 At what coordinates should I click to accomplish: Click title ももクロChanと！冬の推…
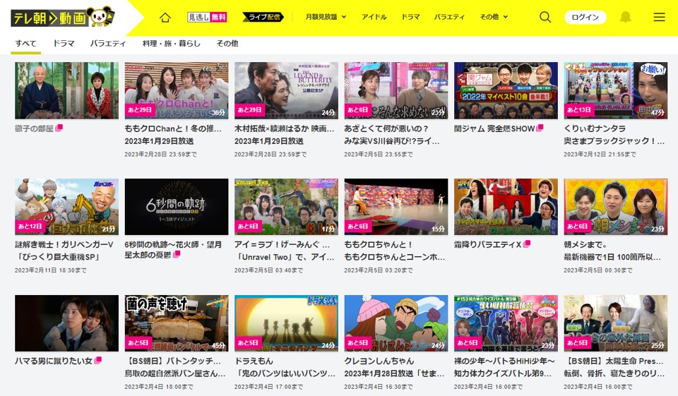(173, 128)
